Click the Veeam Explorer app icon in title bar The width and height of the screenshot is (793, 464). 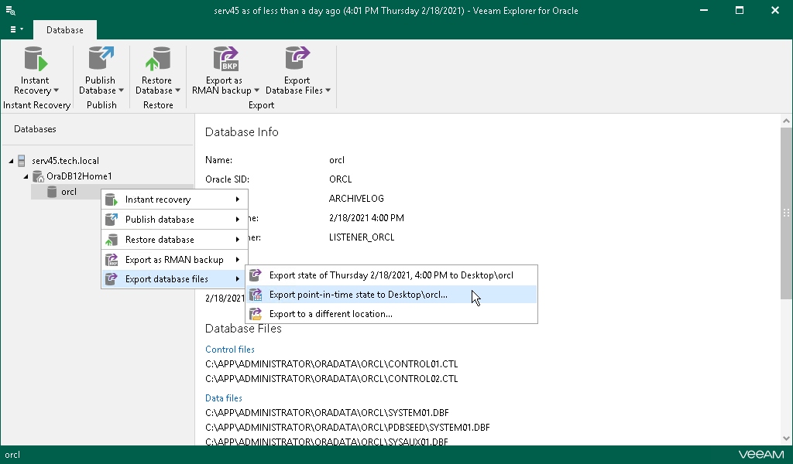pos(10,10)
